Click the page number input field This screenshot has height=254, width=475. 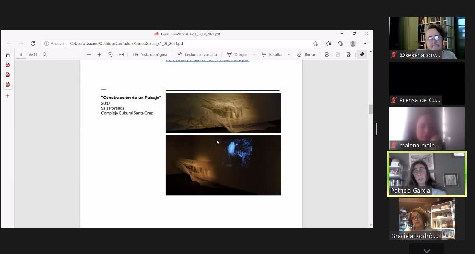(21, 55)
